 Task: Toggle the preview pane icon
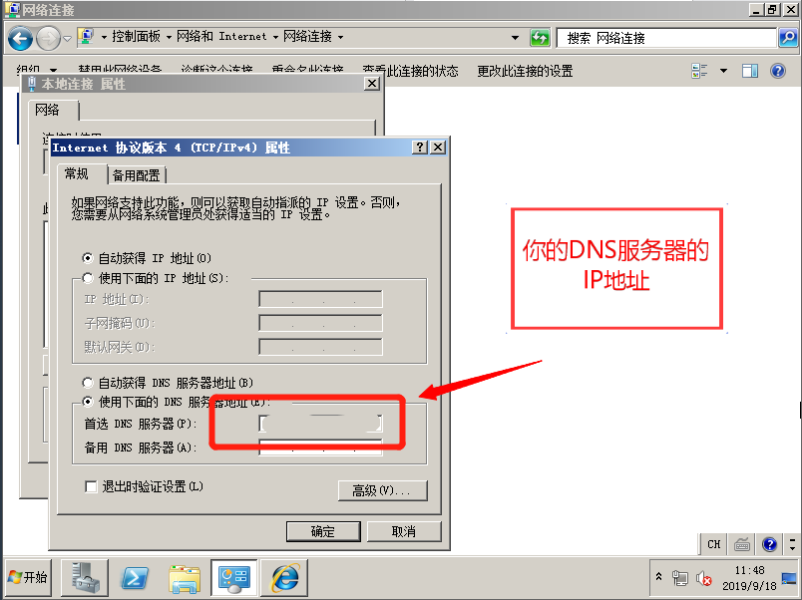pyautogui.click(x=750, y=71)
